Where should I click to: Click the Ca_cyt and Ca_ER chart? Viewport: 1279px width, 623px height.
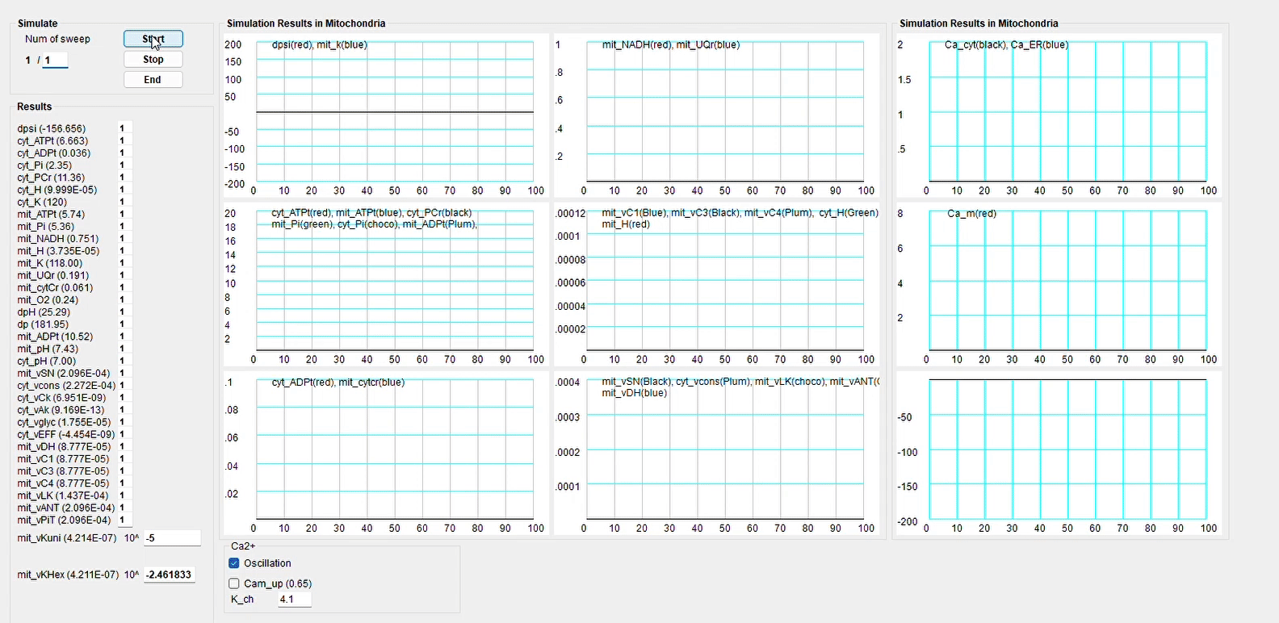(x=1067, y=113)
